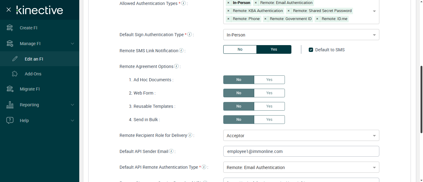Click info icon next to Remote Agreement Options
Image resolution: width=423 pixels, height=182 pixels.
[x=176, y=66]
